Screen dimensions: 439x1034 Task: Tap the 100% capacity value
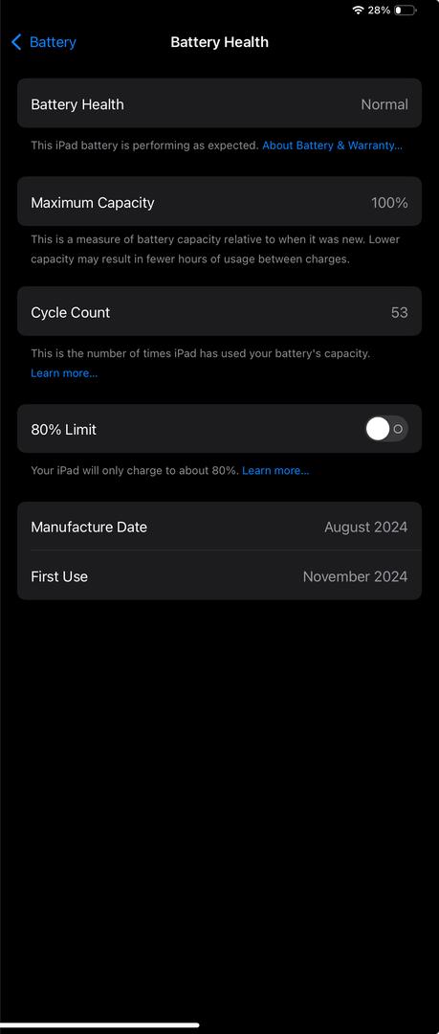389,202
